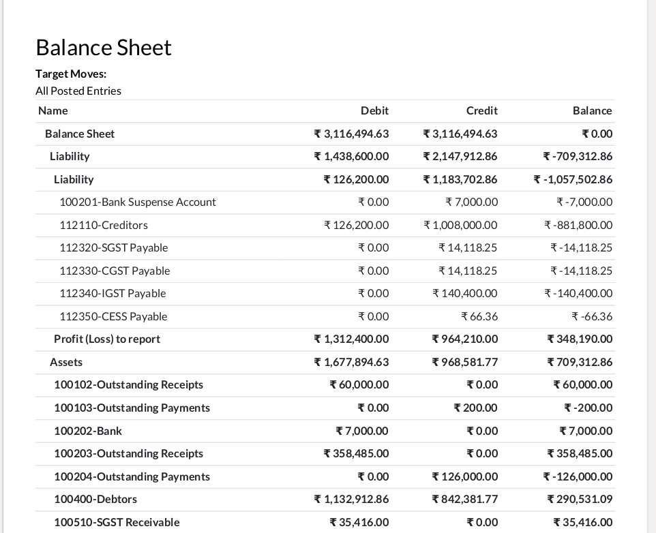Click the Balance Sheet report title
This screenshot has width=656, height=533.
coord(104,48)
